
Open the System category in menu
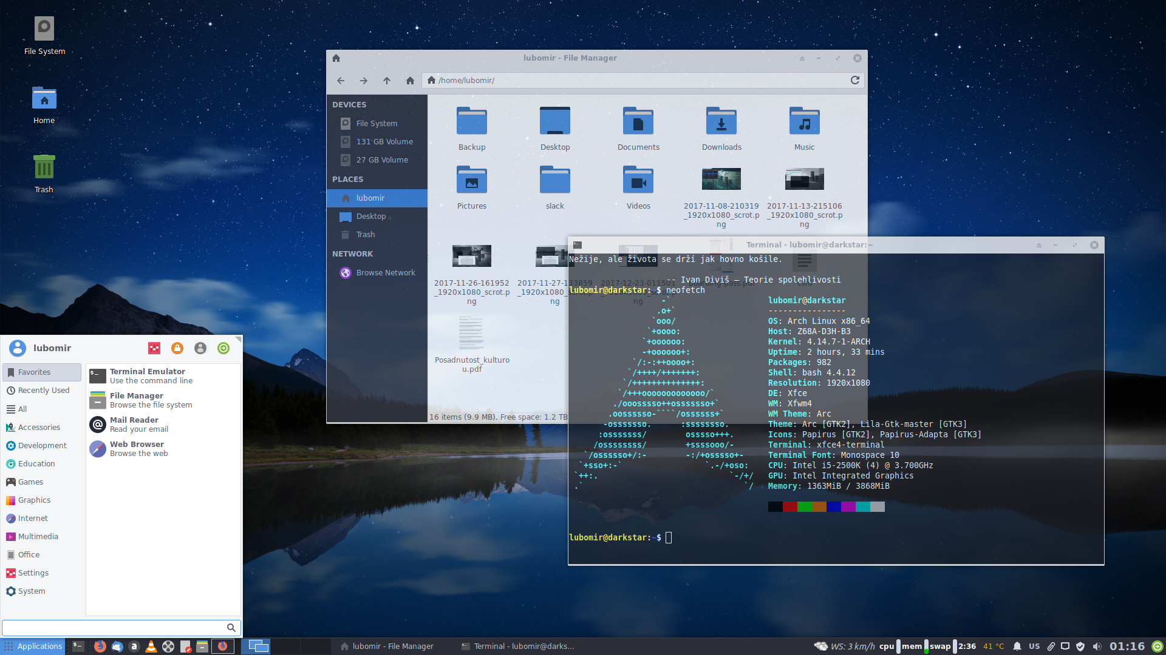[x=42, y=591]
